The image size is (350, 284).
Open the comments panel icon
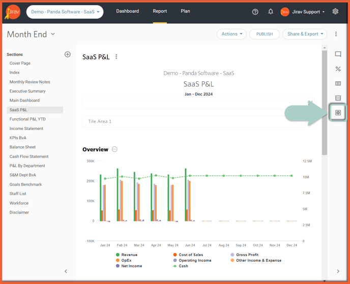coord(338,54)
